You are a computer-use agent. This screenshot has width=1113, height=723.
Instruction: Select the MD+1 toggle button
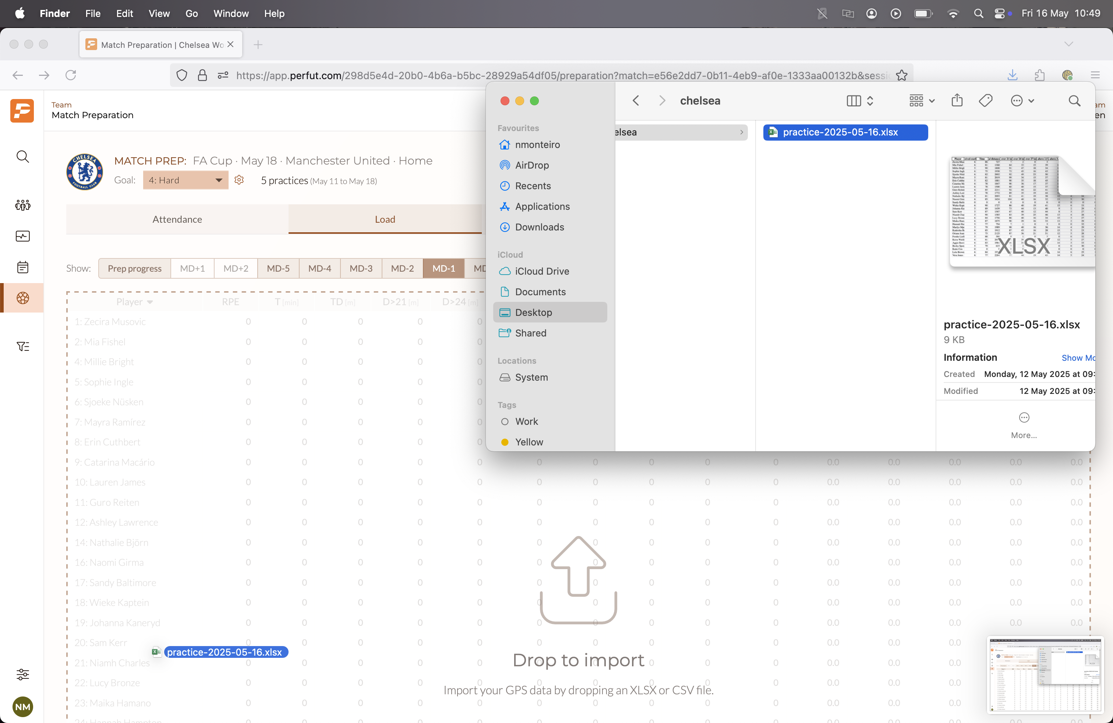192,268
